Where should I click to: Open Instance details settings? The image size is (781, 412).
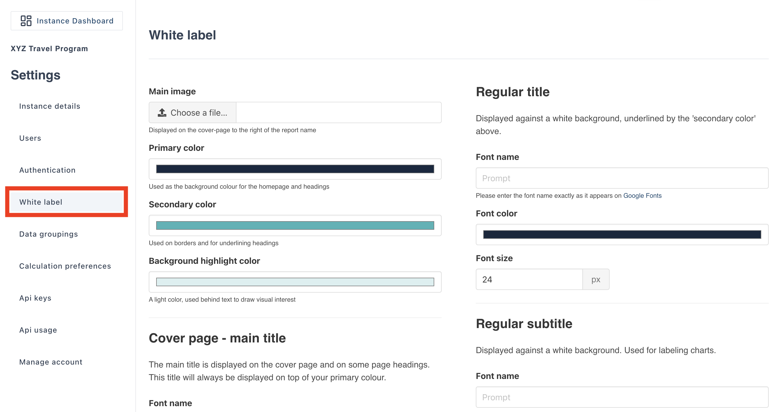pos(50,106)
